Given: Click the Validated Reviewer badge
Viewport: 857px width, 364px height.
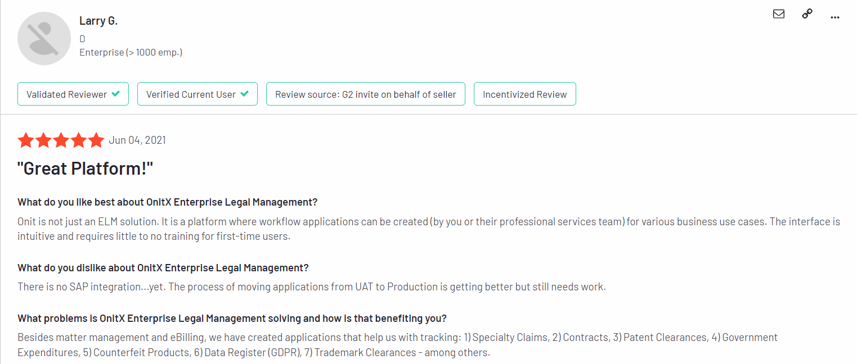Looking at the screenshot, I should point(73,94).
